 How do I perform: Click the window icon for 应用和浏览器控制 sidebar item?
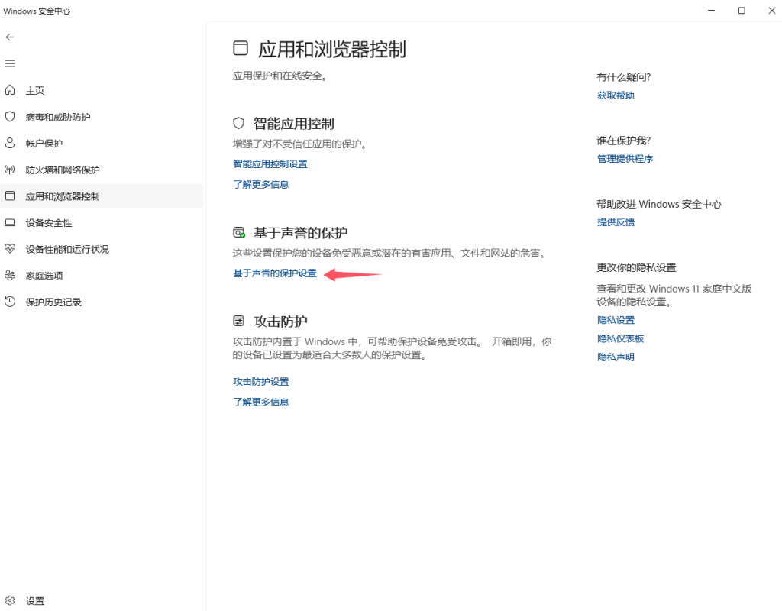click(x=10, y=196)
